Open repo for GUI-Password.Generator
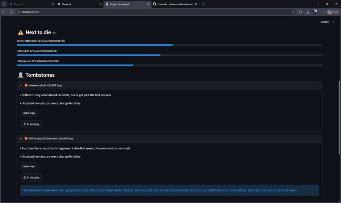Viewport: 341px width, 203px height. [29, 166]
